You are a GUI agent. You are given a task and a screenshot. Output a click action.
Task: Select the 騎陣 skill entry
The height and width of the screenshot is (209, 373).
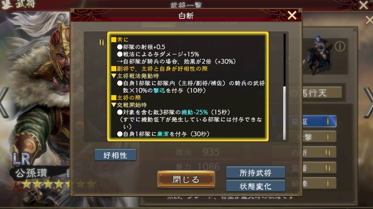click(305, 183)
